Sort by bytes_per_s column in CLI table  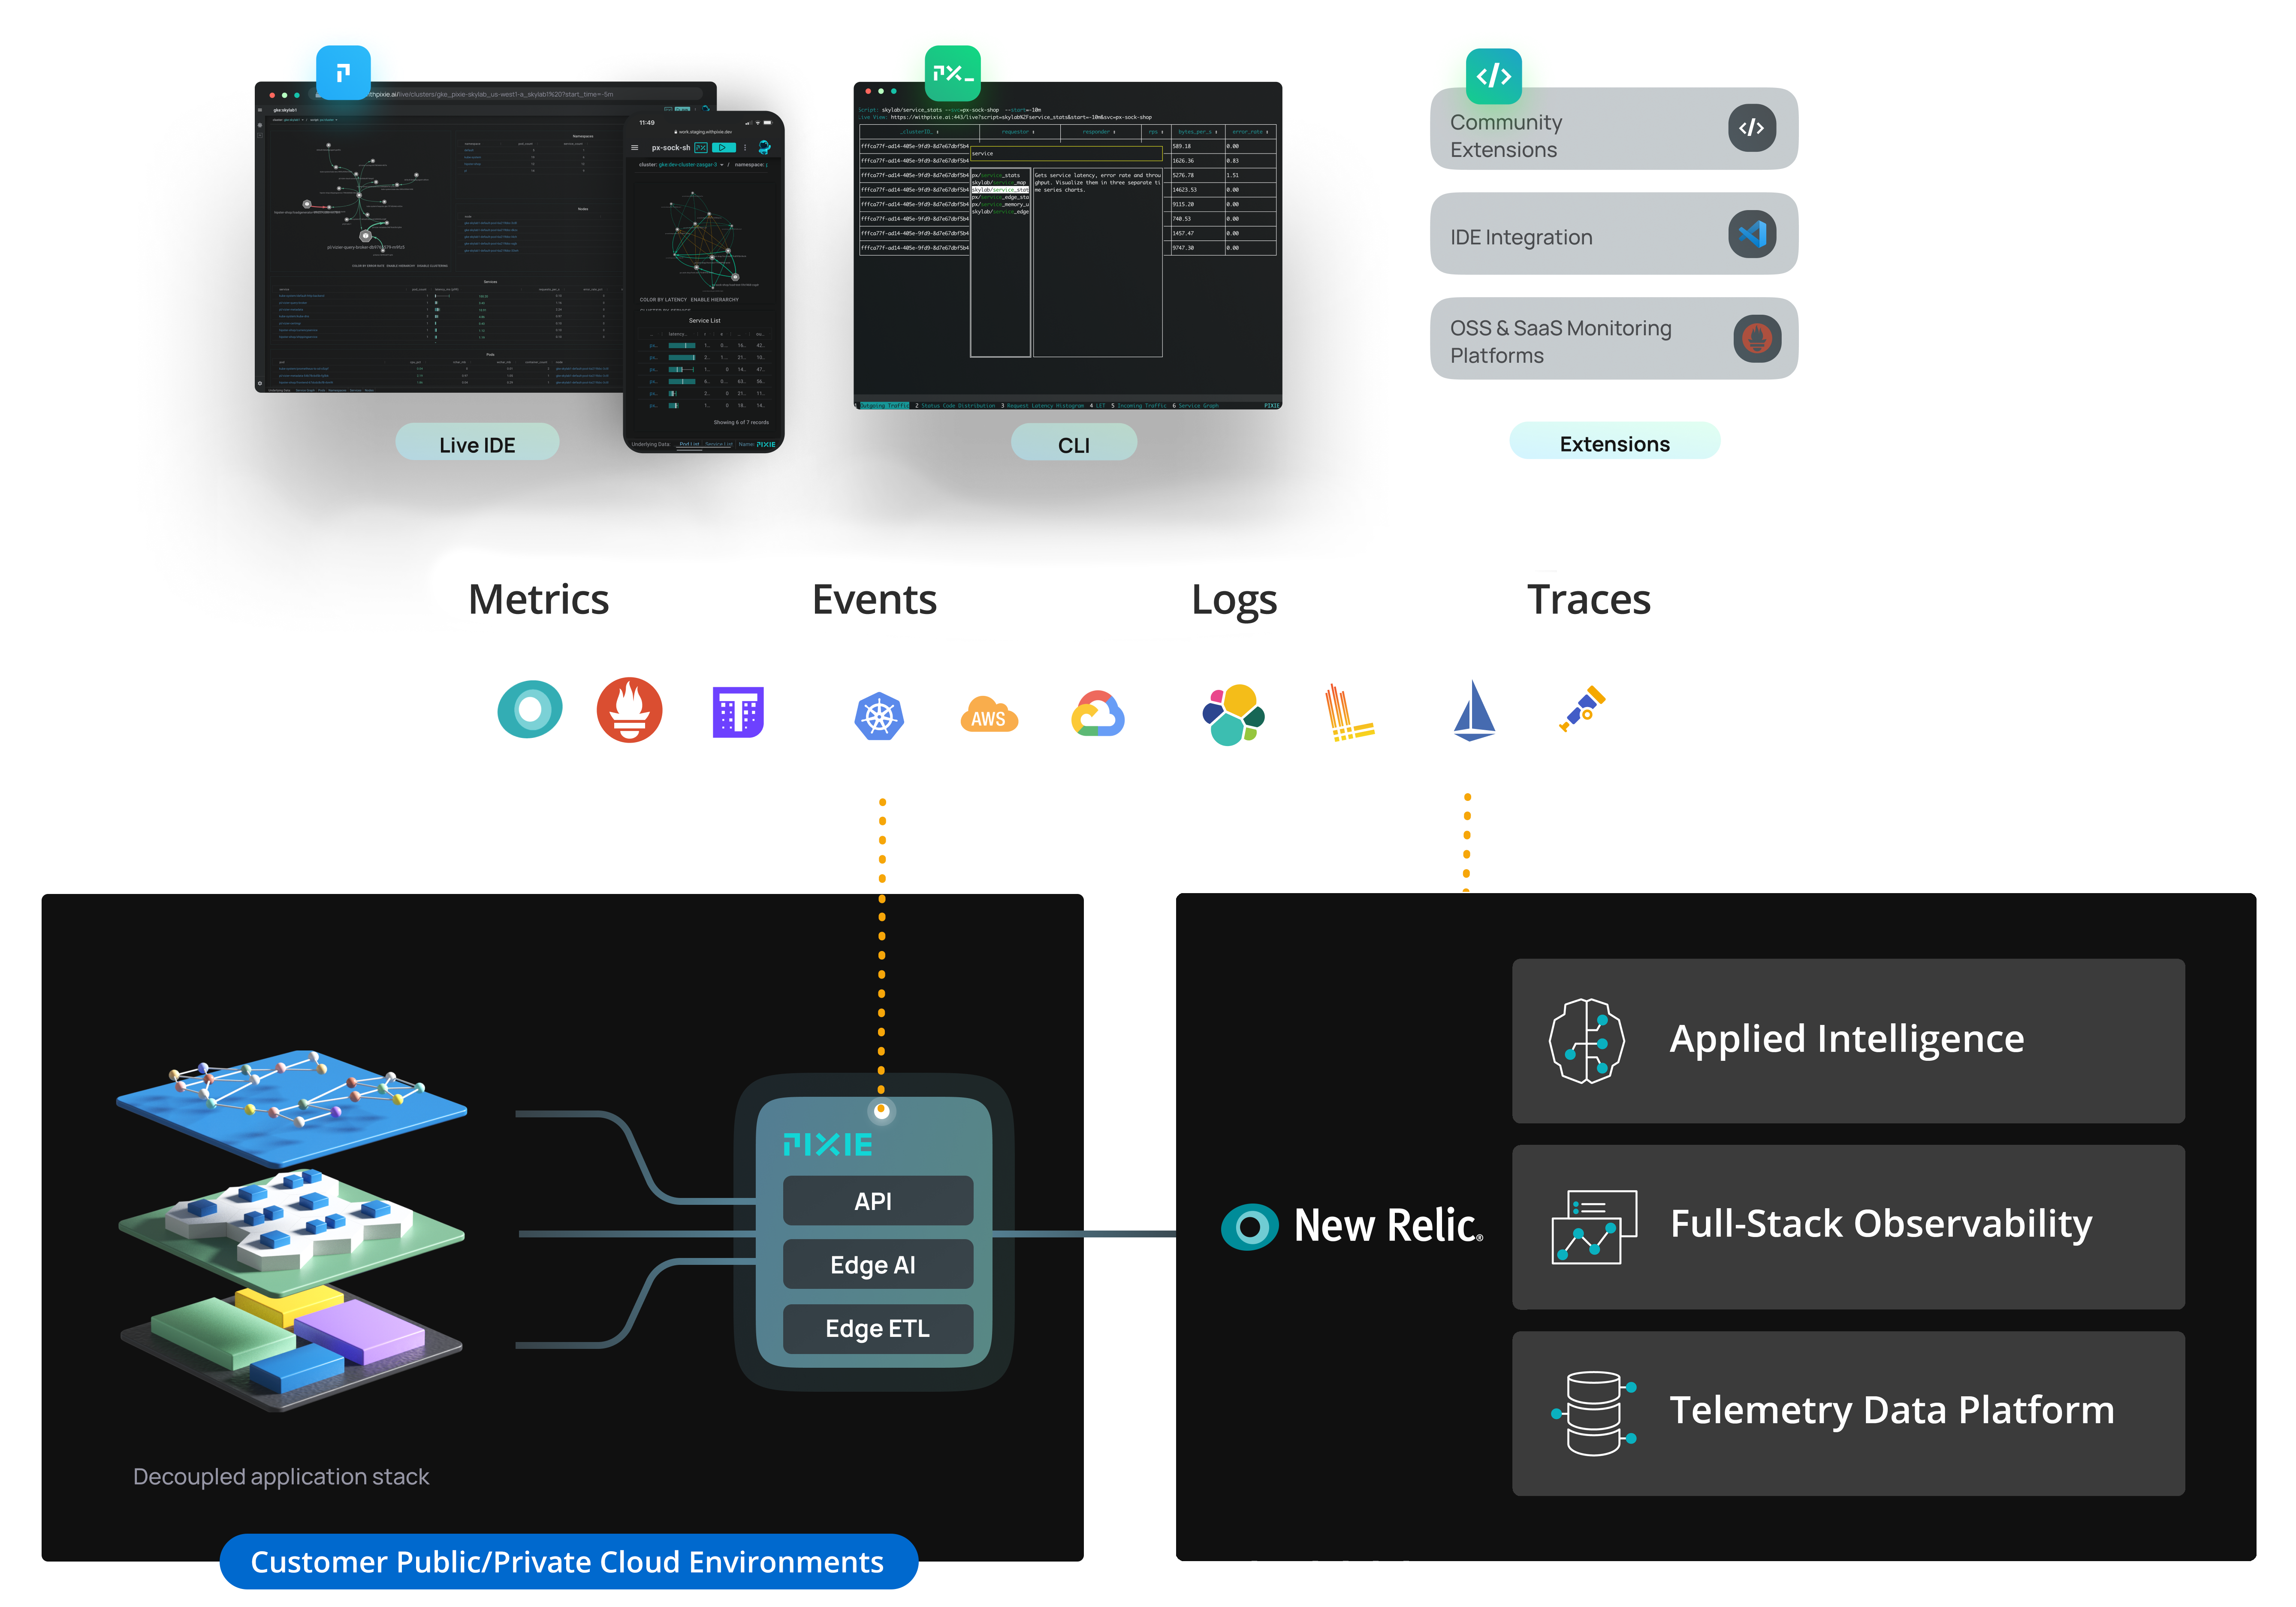(x=1197, y=132)
